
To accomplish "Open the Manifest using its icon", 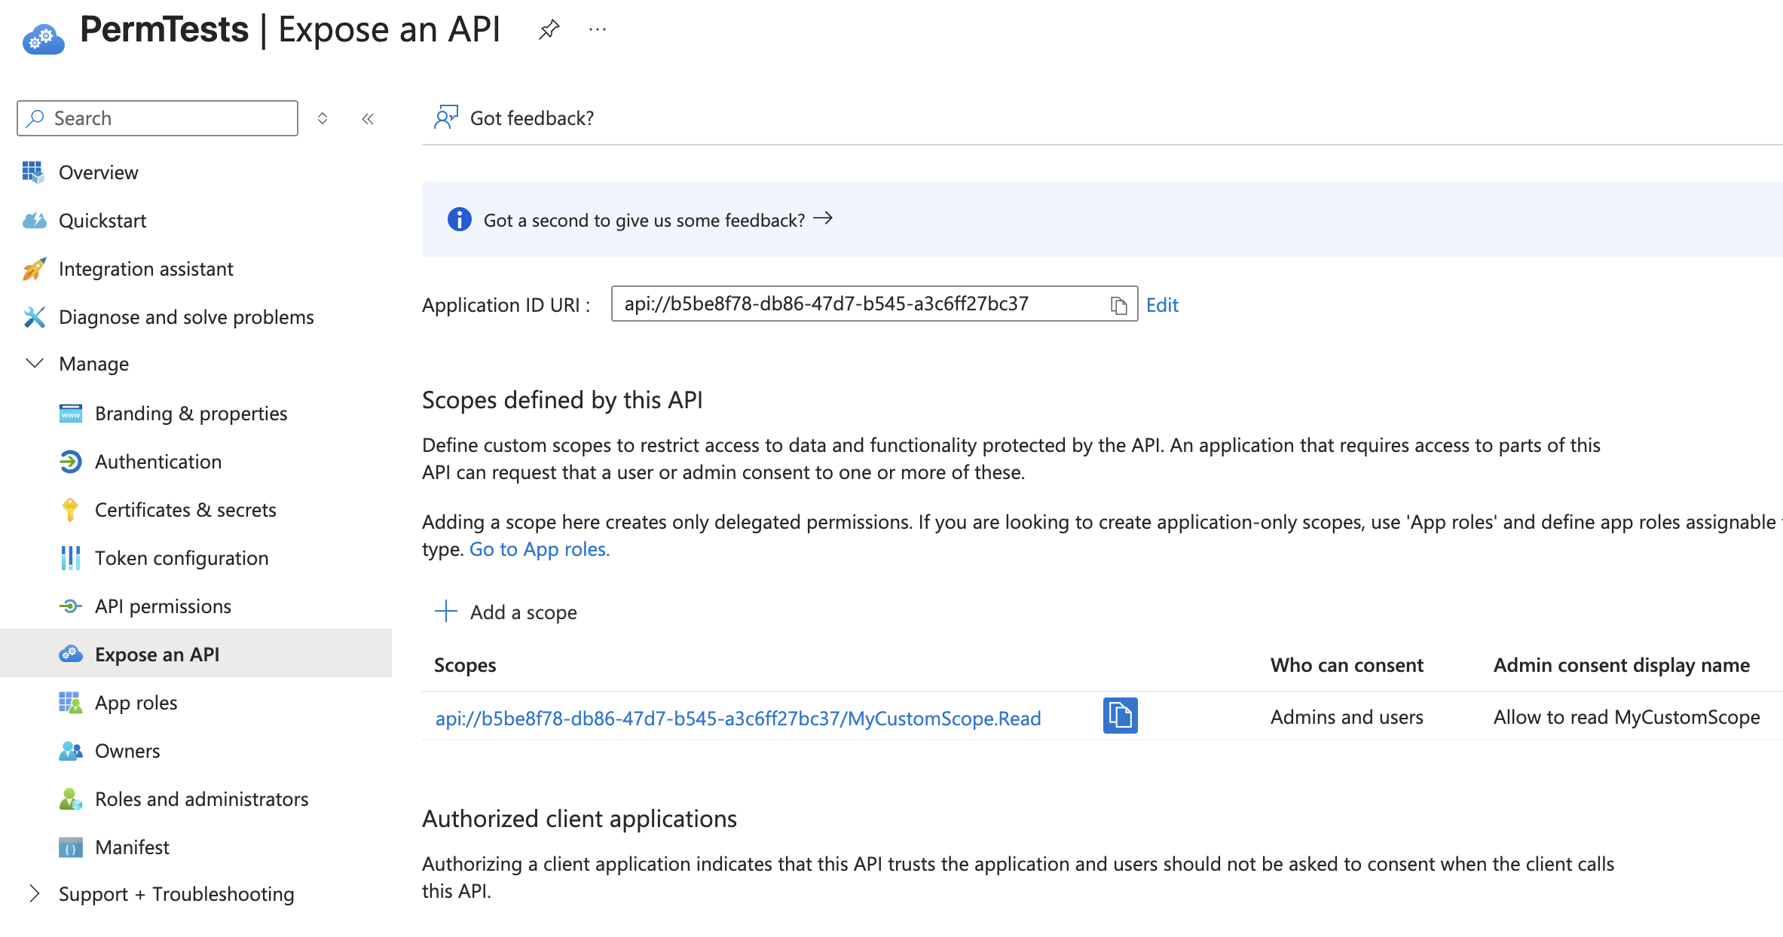I will pyautogui.click(x=70, y=847).
